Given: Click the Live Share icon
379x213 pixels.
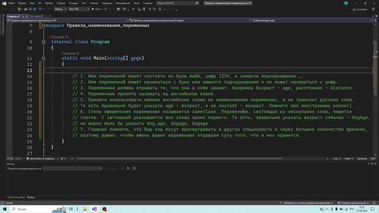Looking at the screenshot, I should coord(354,9).
